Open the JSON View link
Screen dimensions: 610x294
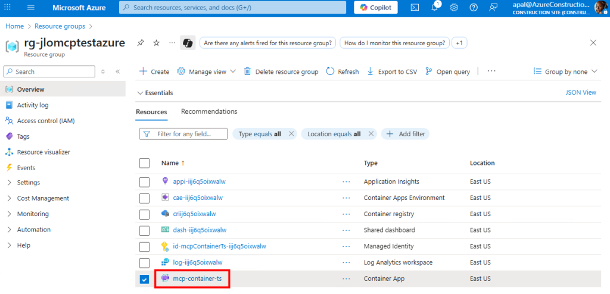click(581, 93)
